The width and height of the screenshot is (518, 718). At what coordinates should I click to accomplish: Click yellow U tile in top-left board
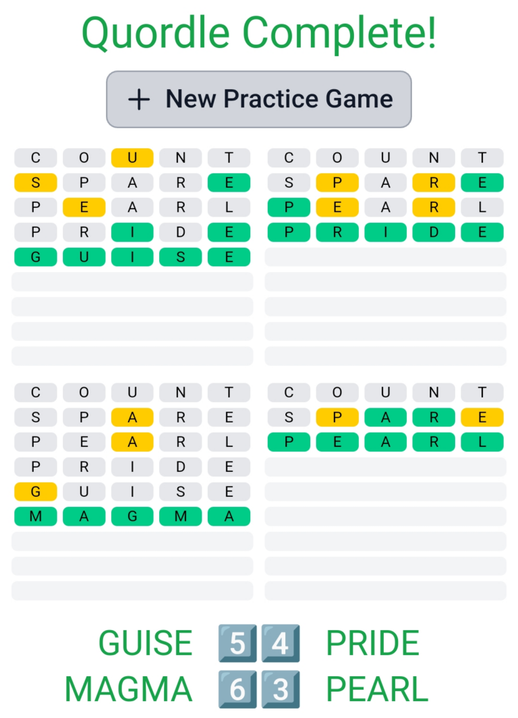pos(132,158)
